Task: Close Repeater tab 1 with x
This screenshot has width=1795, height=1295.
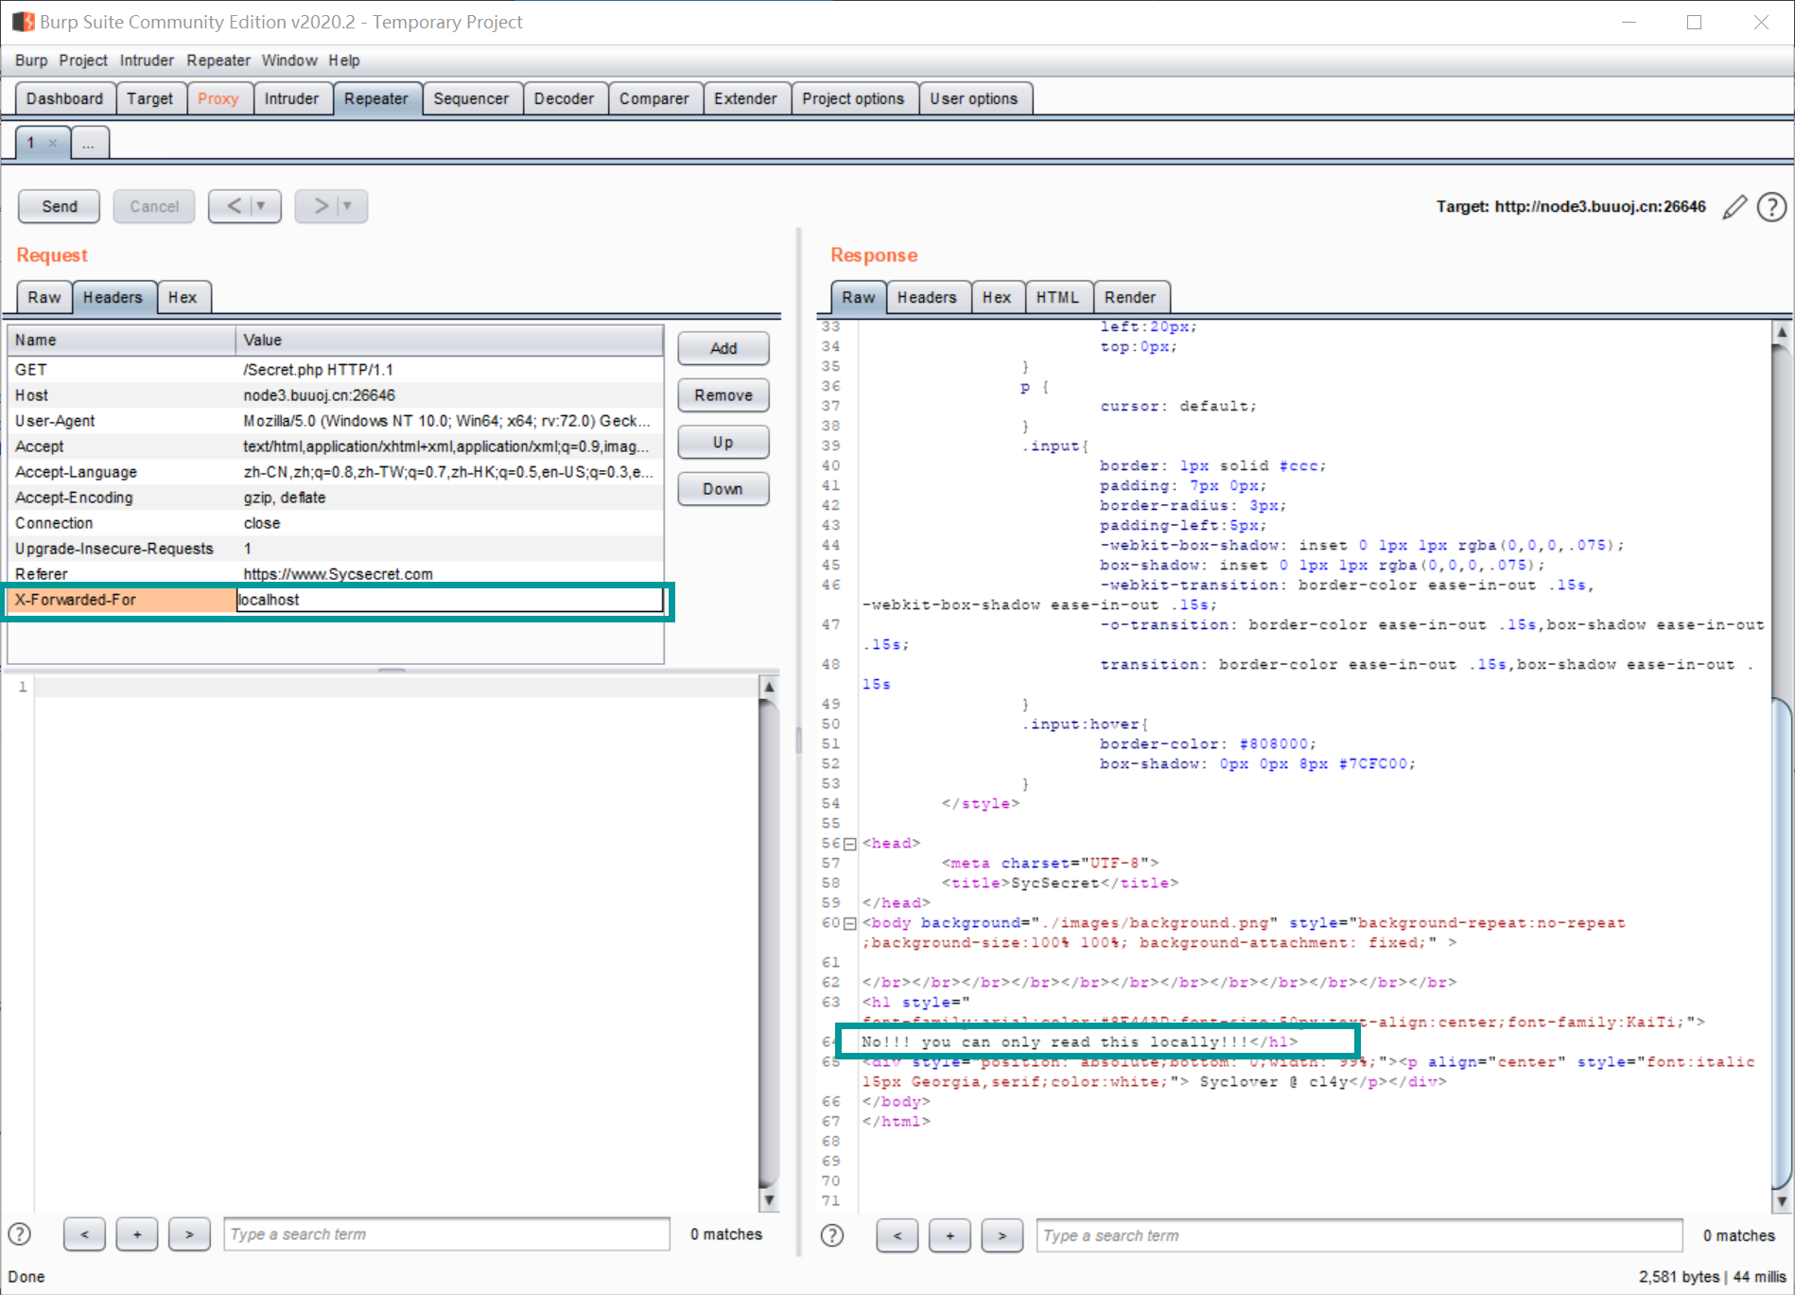Action: [53, 144]
